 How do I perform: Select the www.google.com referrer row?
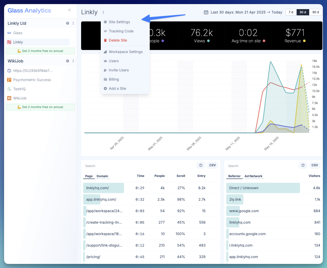click(x=273, y=211)
